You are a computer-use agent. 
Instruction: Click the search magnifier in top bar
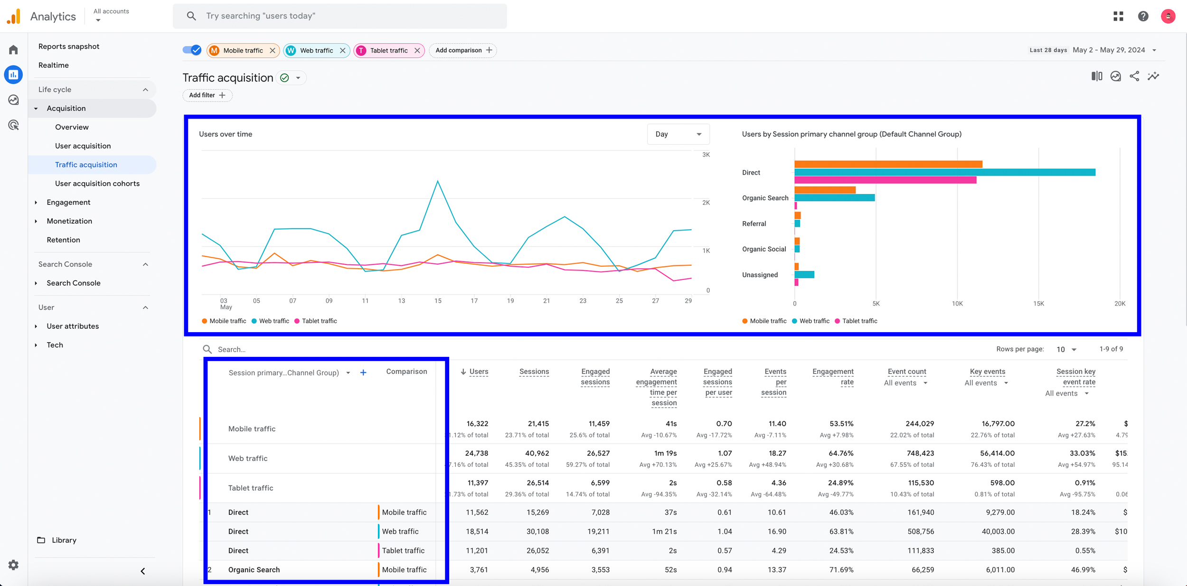click(191, 16)
